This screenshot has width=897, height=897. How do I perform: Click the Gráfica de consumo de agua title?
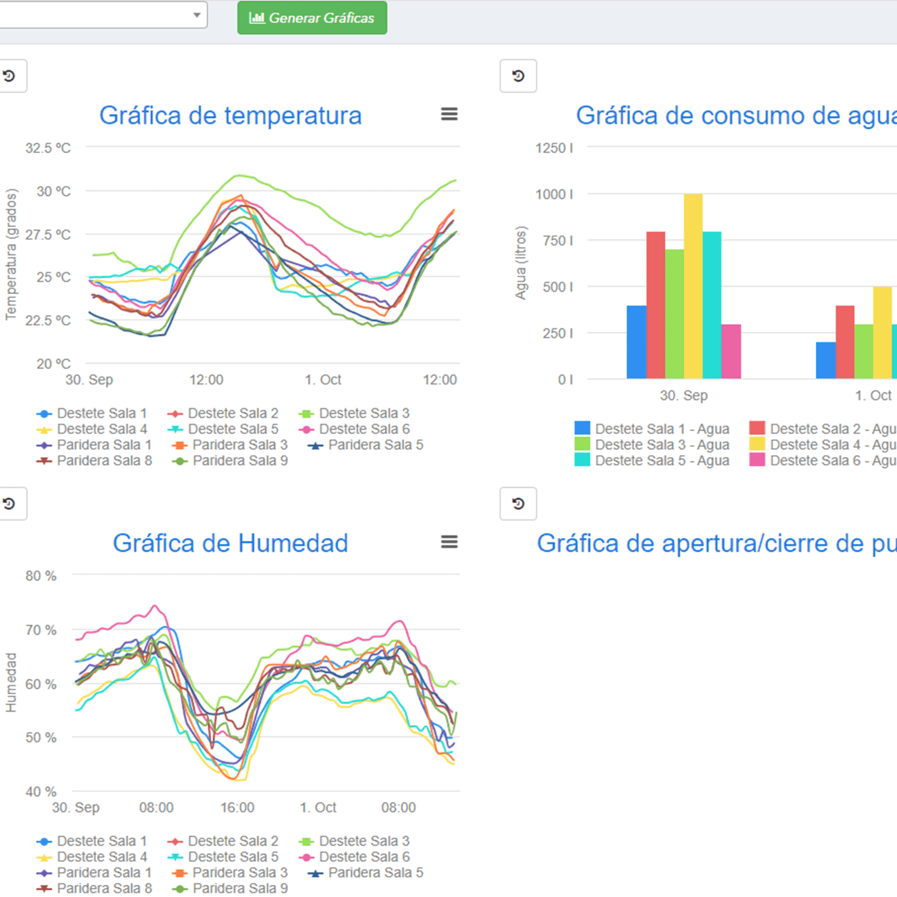[x=736, y=115]
